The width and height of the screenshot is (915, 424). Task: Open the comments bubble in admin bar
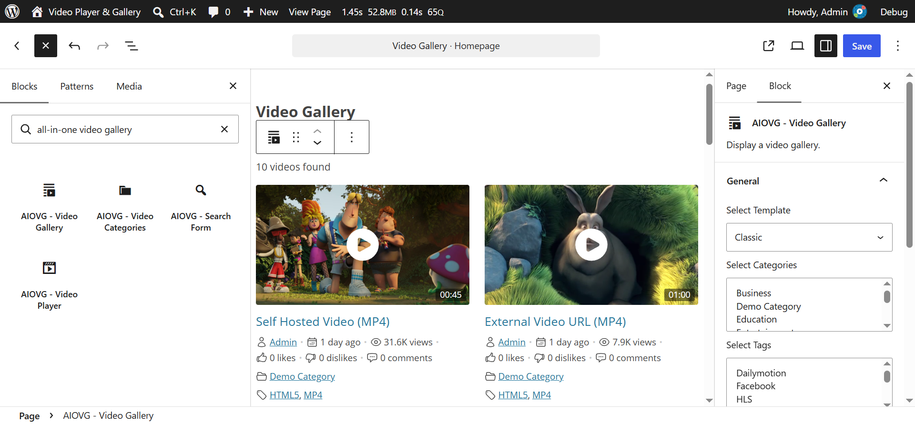219,11
